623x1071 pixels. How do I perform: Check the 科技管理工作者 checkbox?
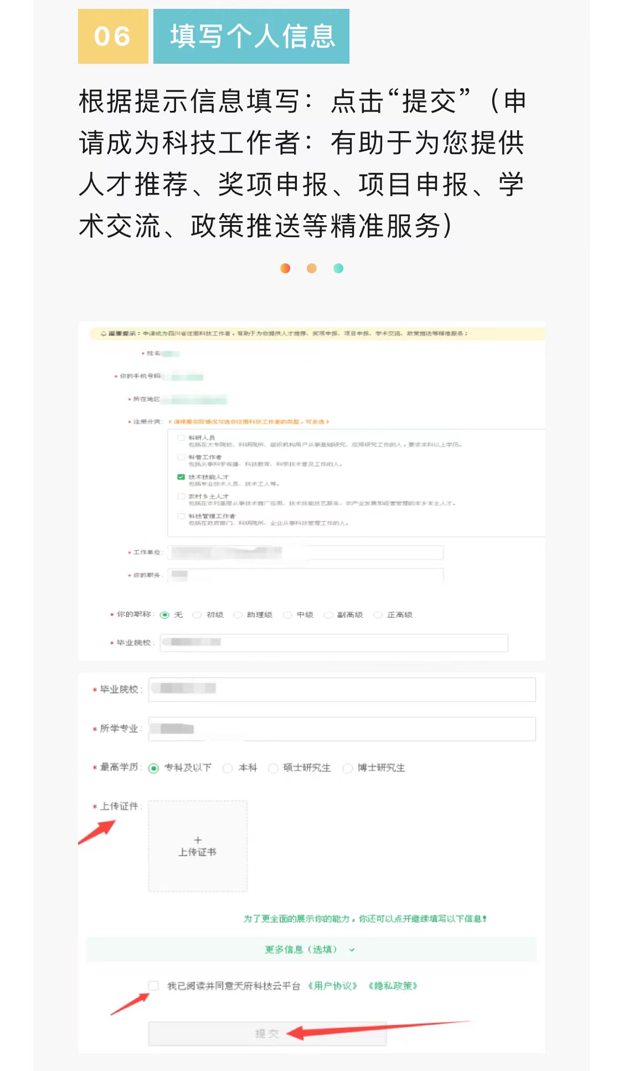(181, 516)
